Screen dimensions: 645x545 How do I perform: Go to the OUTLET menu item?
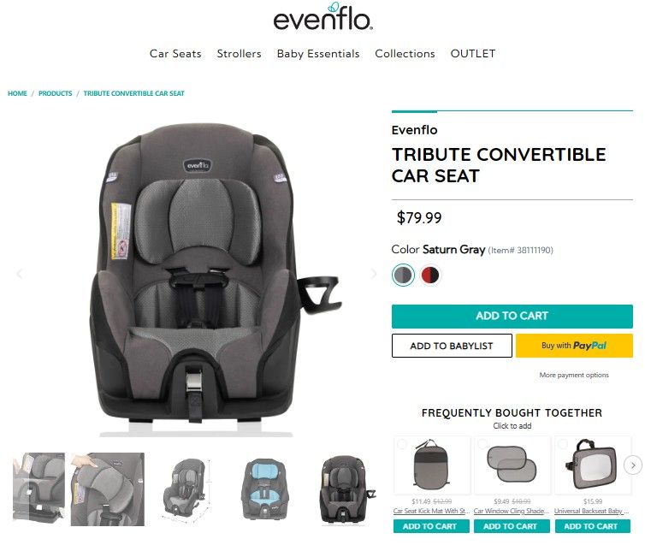[x=473, y=53]
